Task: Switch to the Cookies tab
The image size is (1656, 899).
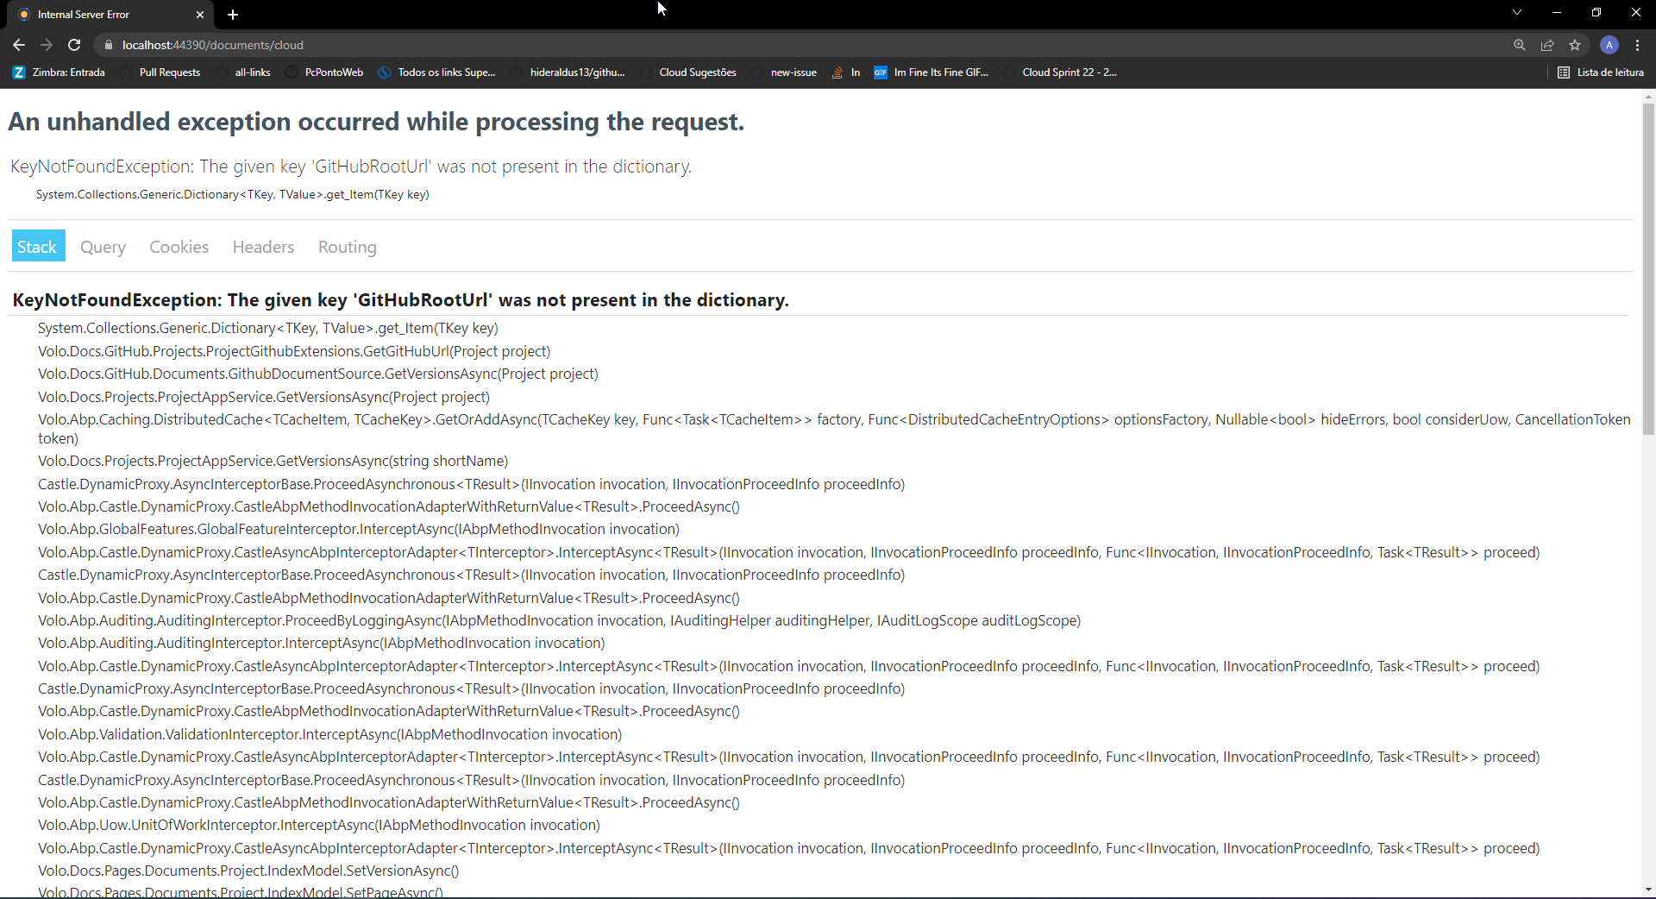Action: (179, 247)
